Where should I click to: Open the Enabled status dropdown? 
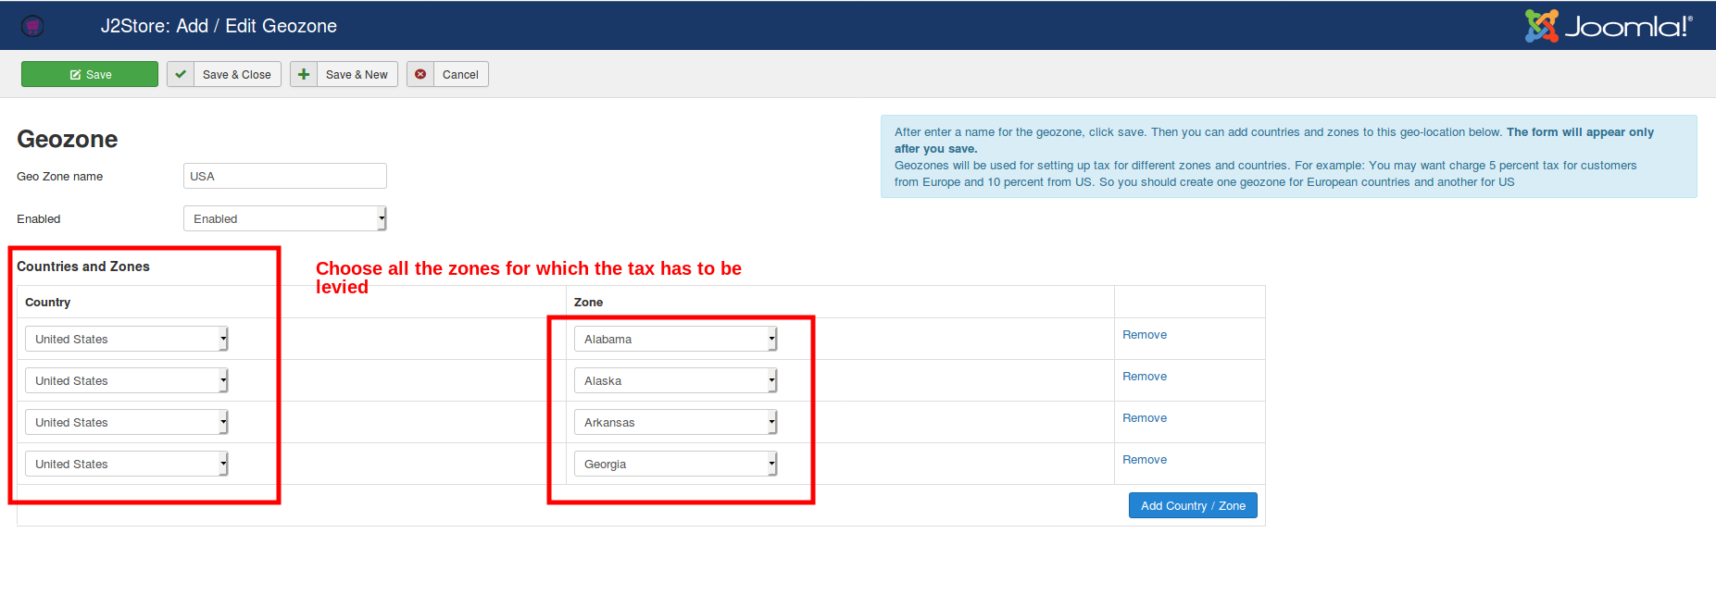click(x=285, y=218)
